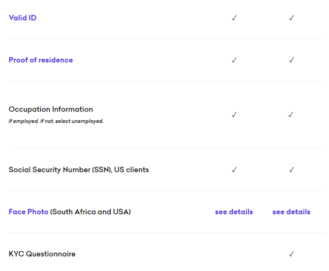Click second checkmark in Proof of residence row
The width and height of the screenshot is (329, 271).
click(x=291, y=60)
